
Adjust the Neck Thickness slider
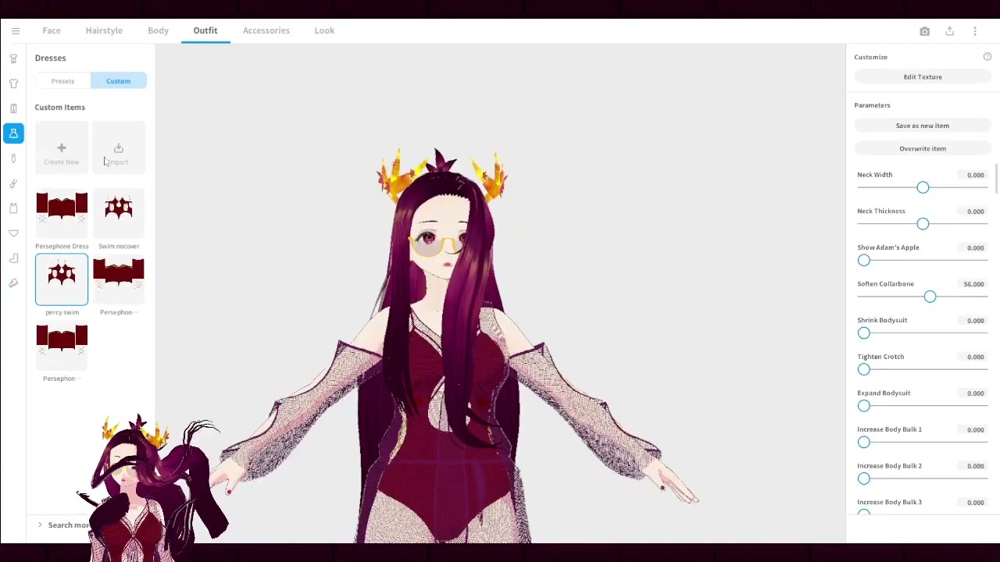pyautogui.click(x=923, y=224)
